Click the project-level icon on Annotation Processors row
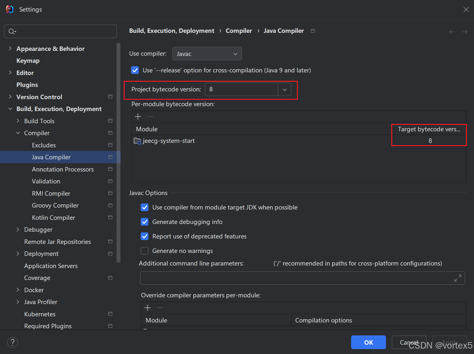474x354 pixels. point(110,169)
